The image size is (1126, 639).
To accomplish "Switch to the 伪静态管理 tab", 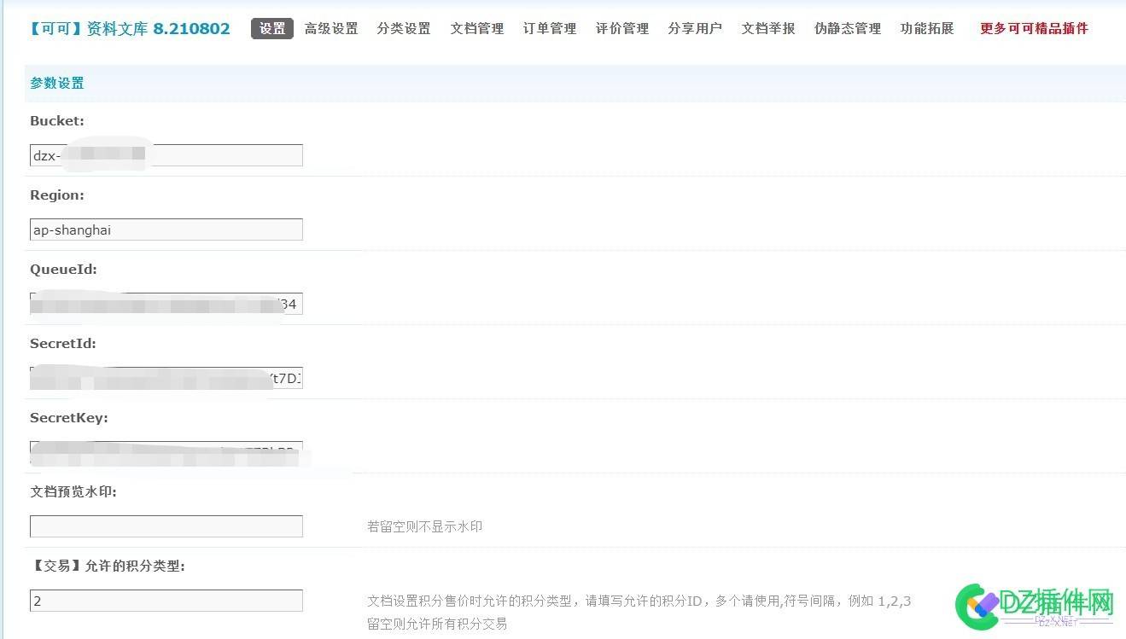I will click(846, 28).
